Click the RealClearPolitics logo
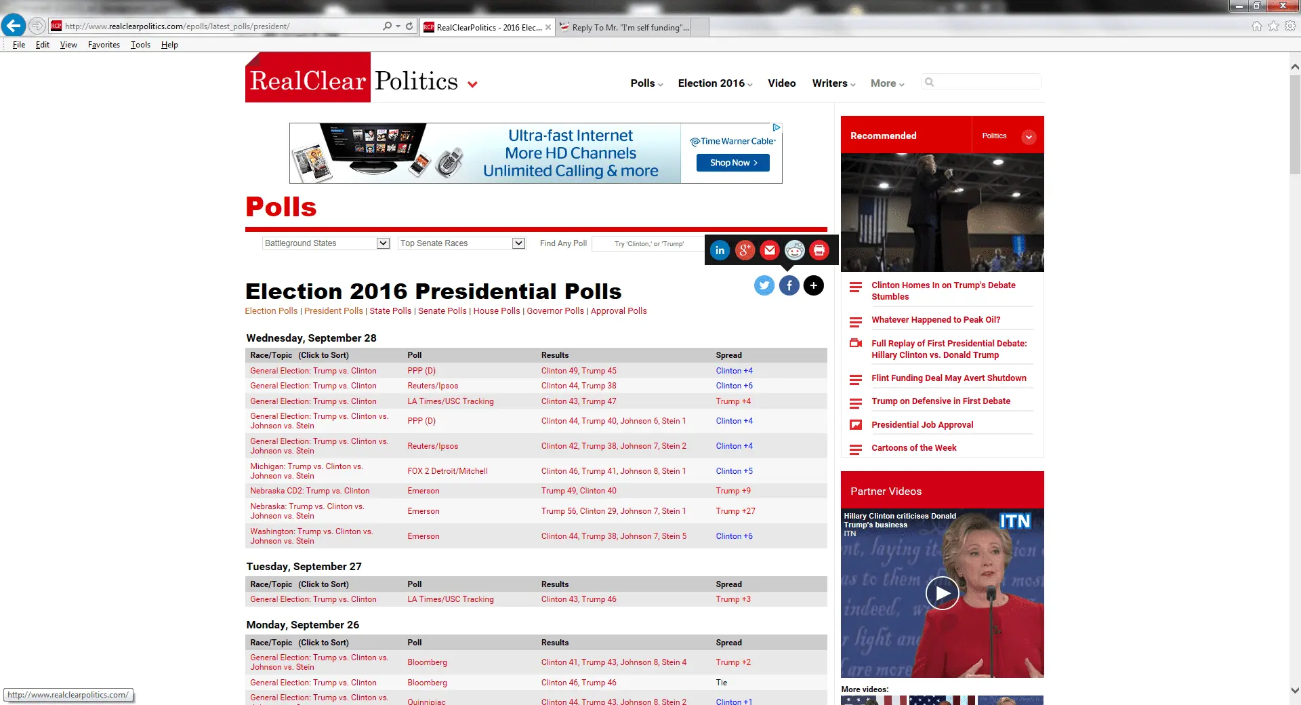The image size is (1301, 705). coord(354,77)
